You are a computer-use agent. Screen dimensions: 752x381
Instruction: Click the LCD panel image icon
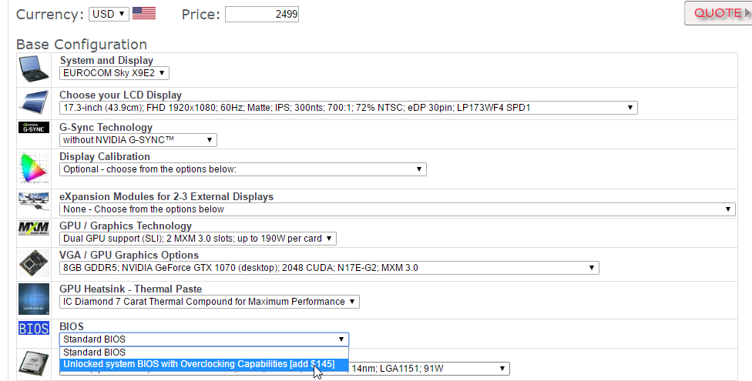click(x=34, y=102)
